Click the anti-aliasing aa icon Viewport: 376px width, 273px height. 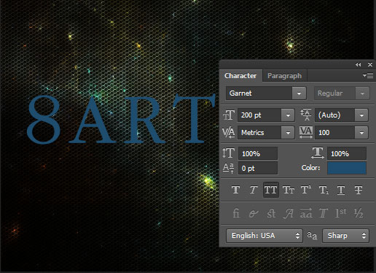(312, 236)
